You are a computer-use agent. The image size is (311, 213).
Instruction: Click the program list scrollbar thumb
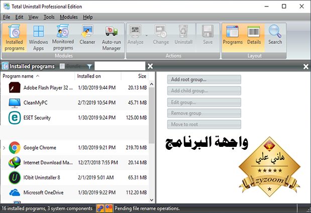[x=152, y=115]
